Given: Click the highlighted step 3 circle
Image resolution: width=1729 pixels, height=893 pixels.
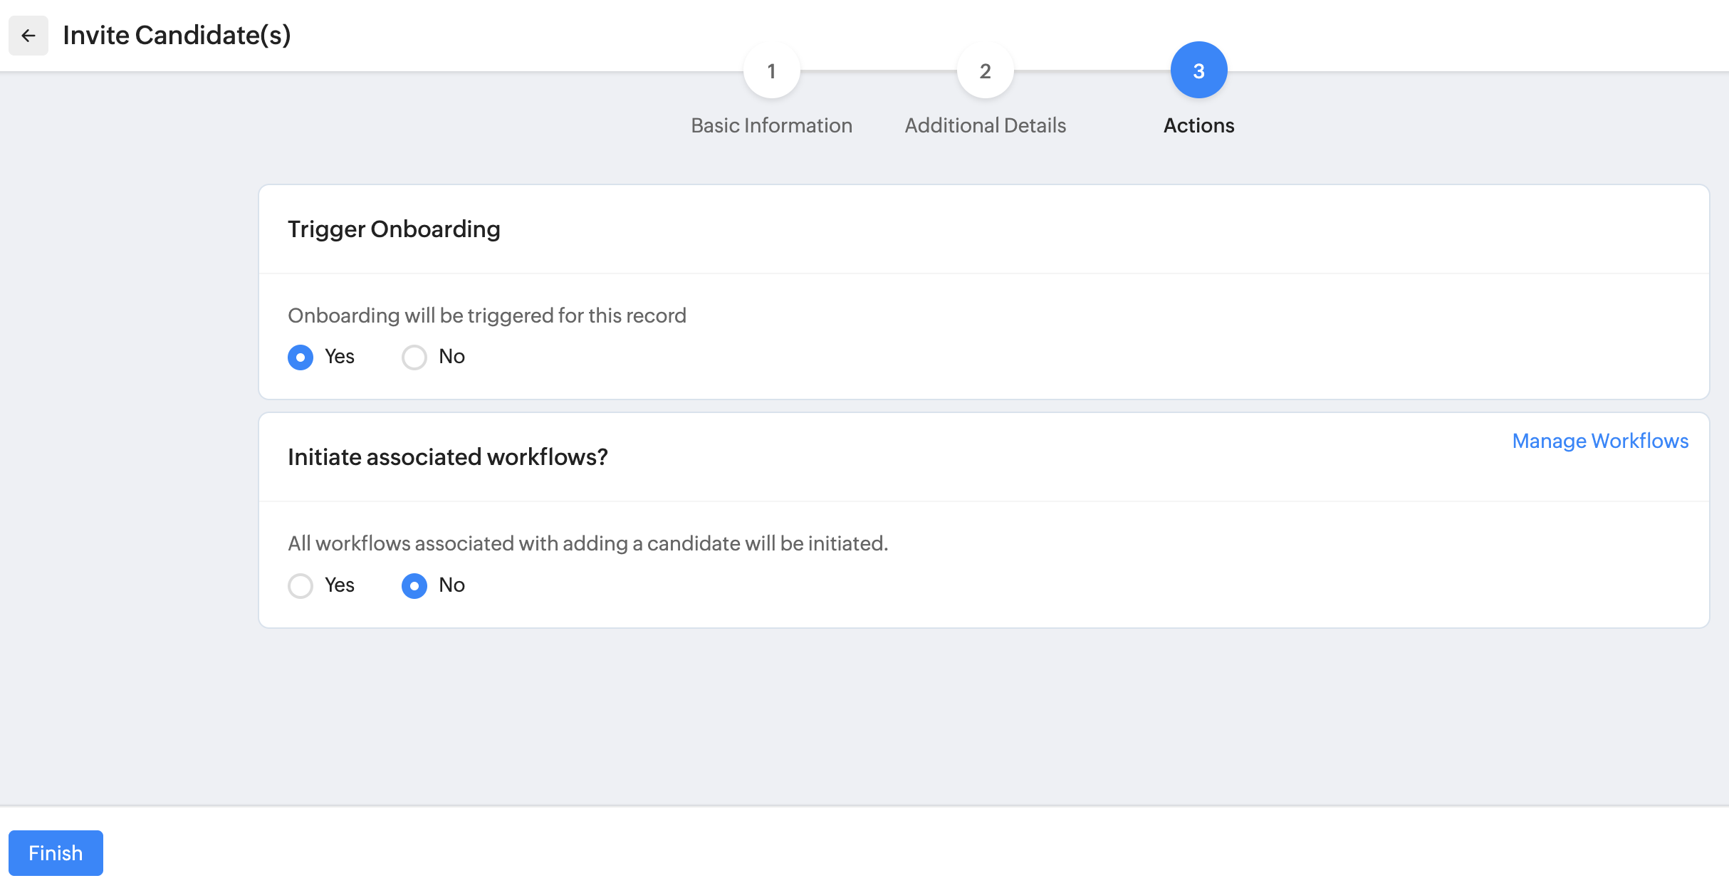Looking at the screenshot, I should (1198, 70).
